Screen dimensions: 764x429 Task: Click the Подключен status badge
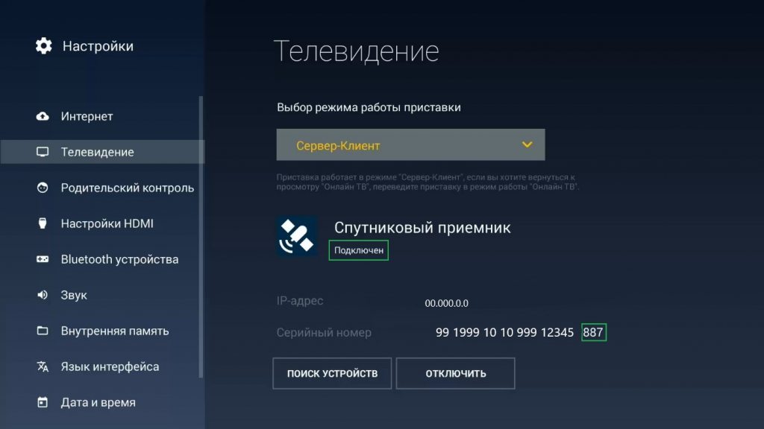[359, 250]
